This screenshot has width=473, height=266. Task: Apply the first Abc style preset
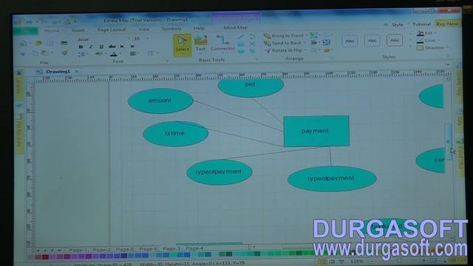point(350,41)
